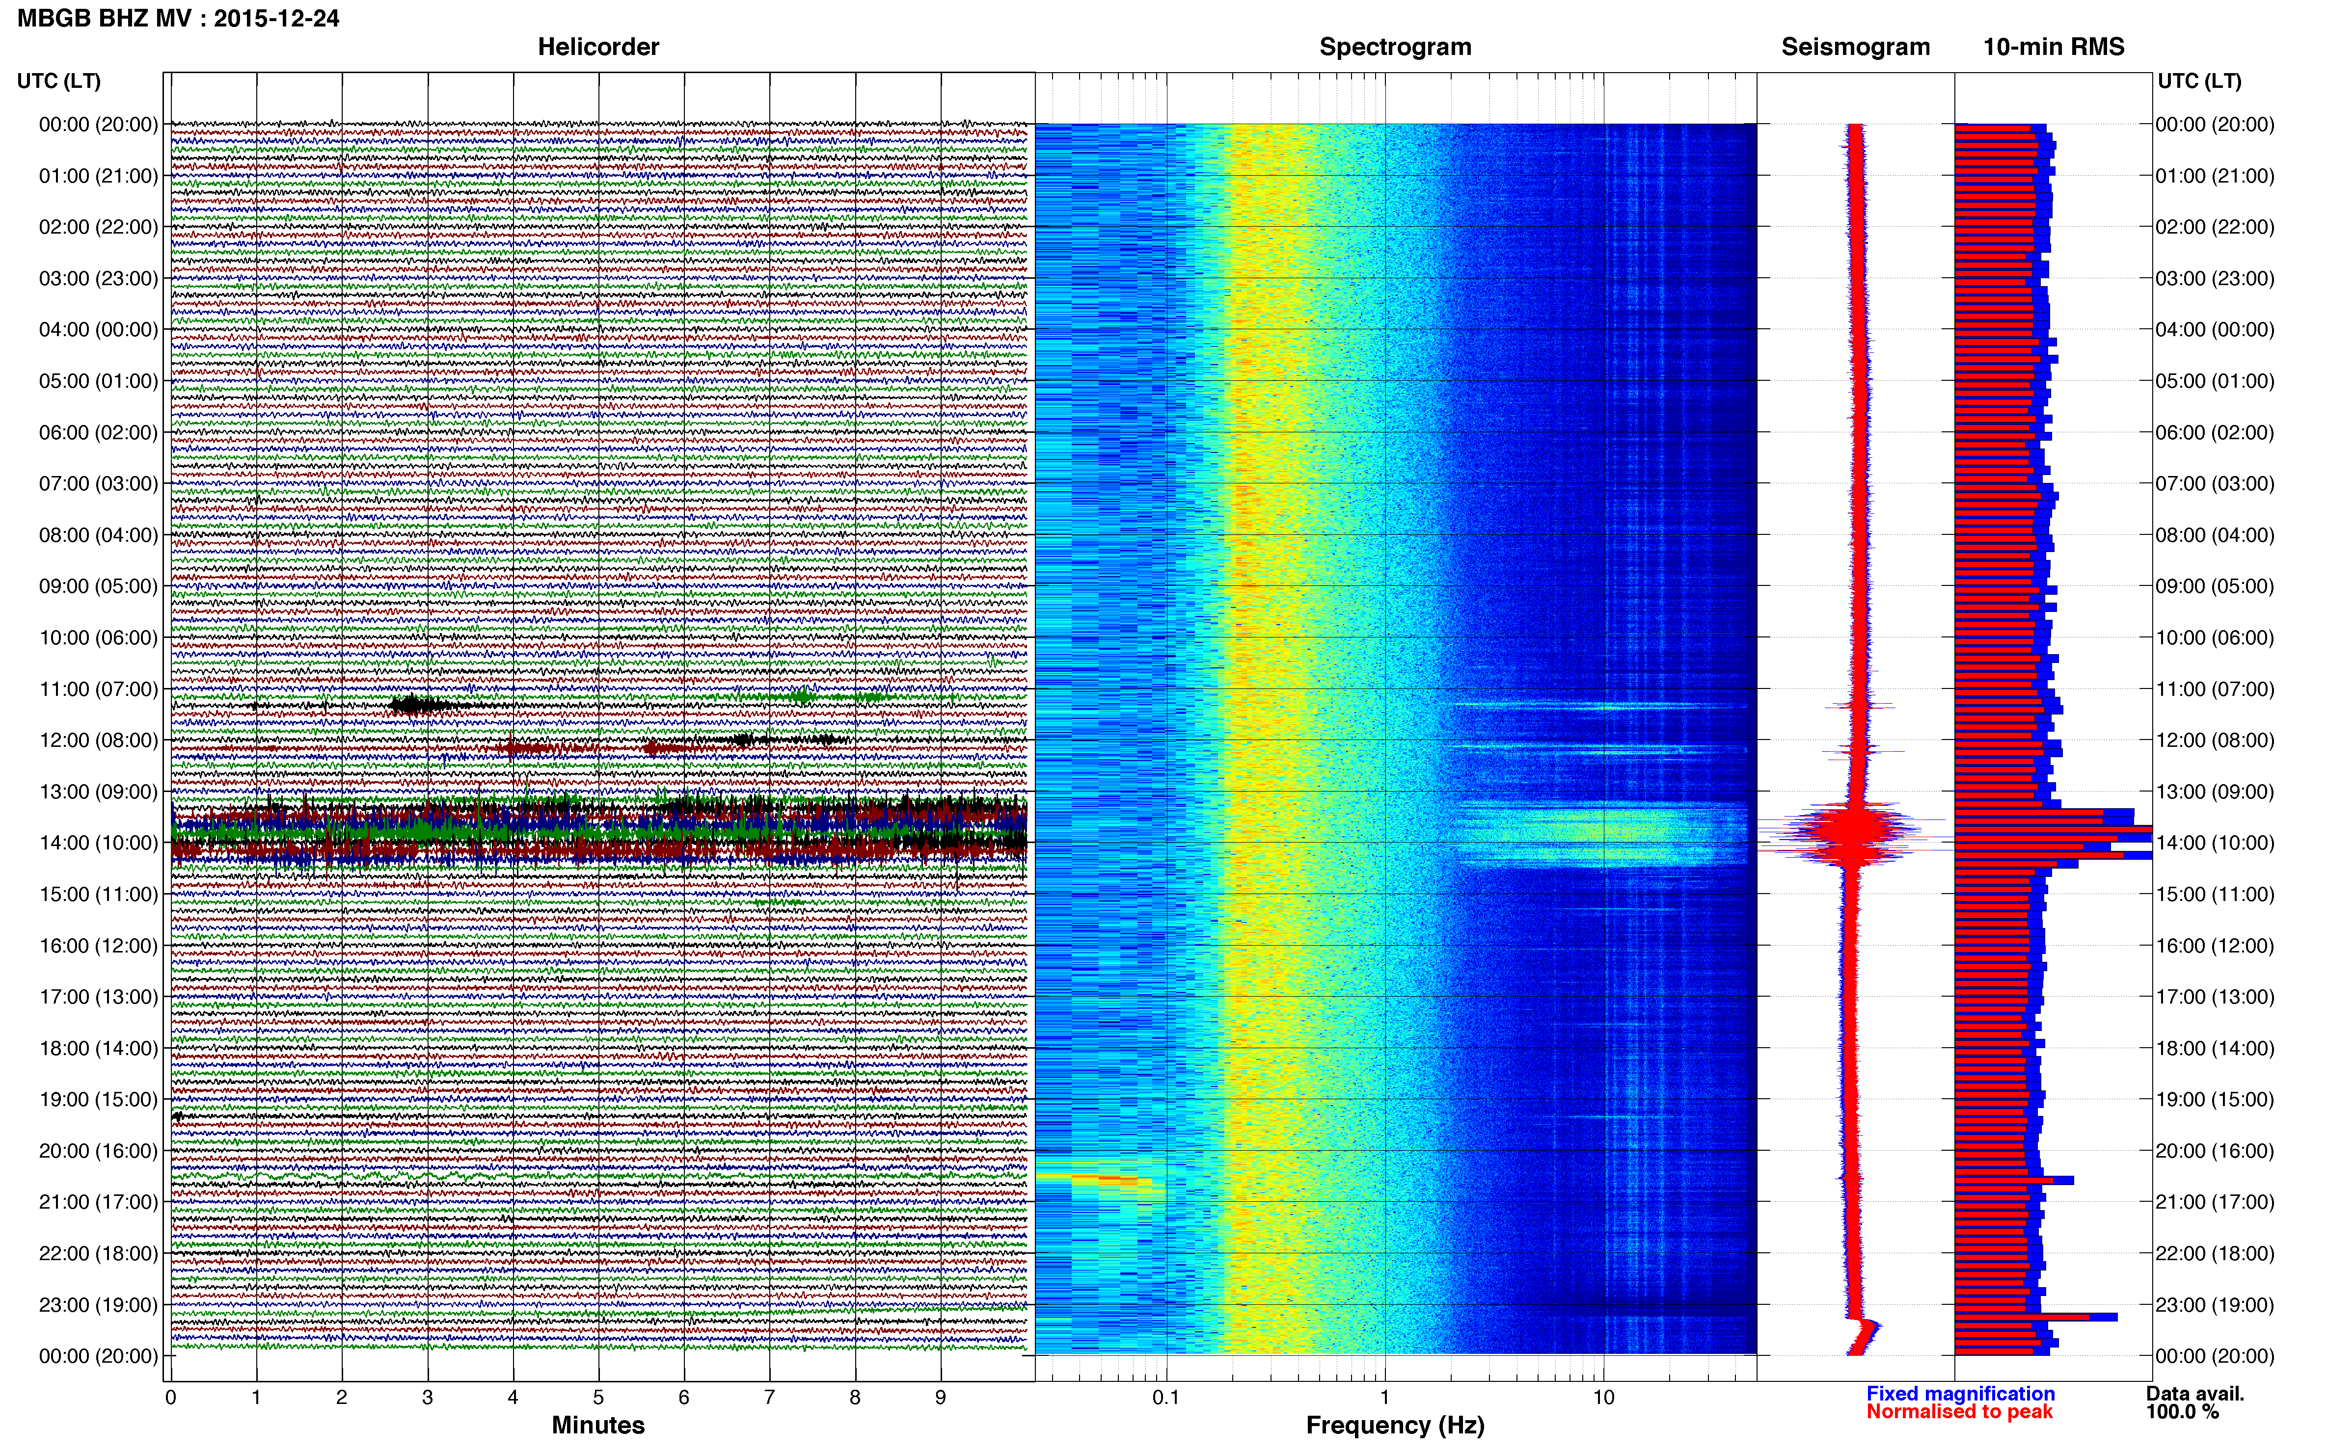
Task: Click helicorder-side time label '13:00 (09:00)'
Action: pyautogui.click(x=98, y=792)
